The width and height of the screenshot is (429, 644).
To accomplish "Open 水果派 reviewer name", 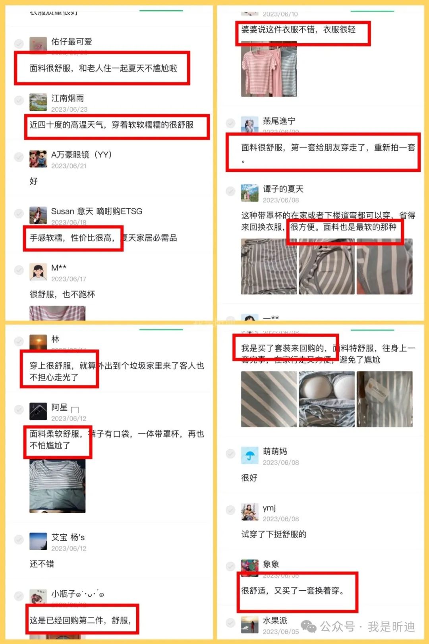I will [275, 621].
